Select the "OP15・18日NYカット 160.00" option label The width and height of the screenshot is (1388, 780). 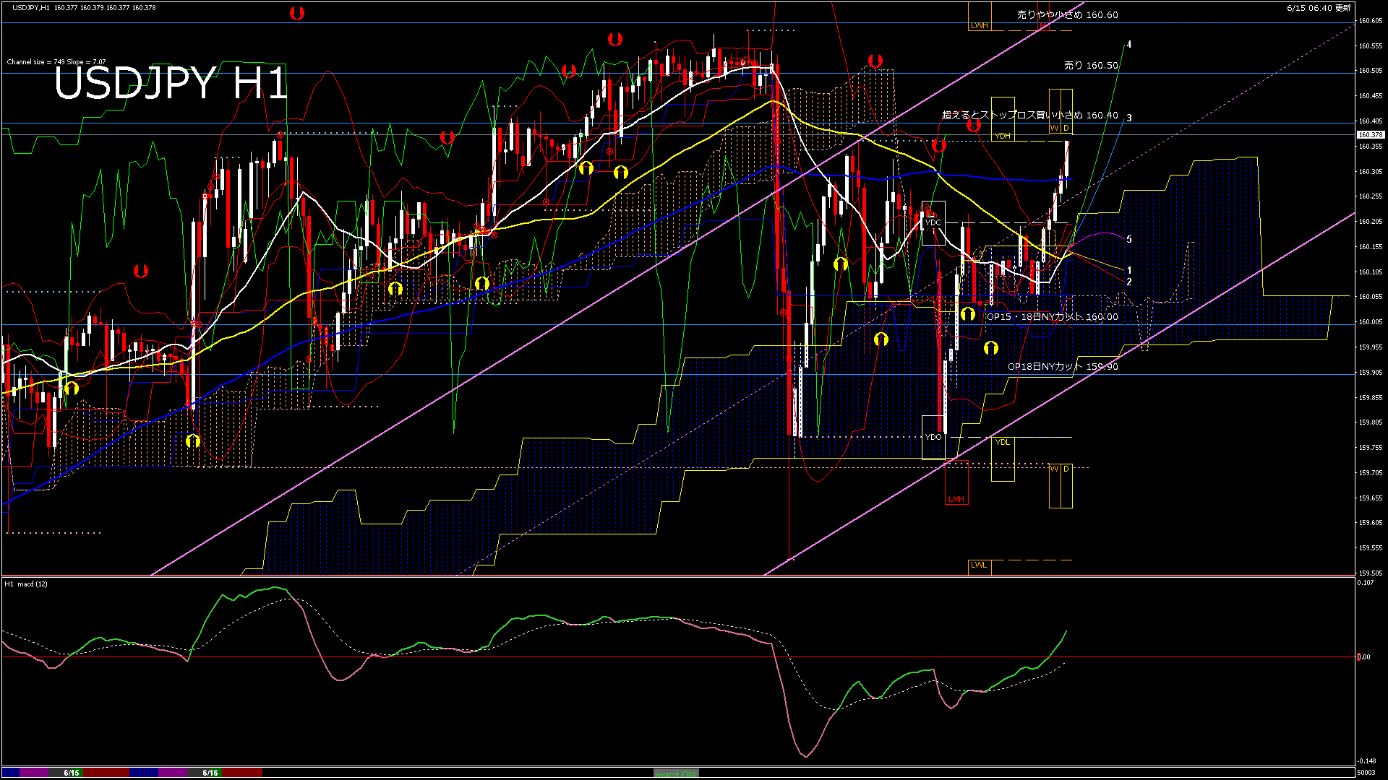(1052, 316)
